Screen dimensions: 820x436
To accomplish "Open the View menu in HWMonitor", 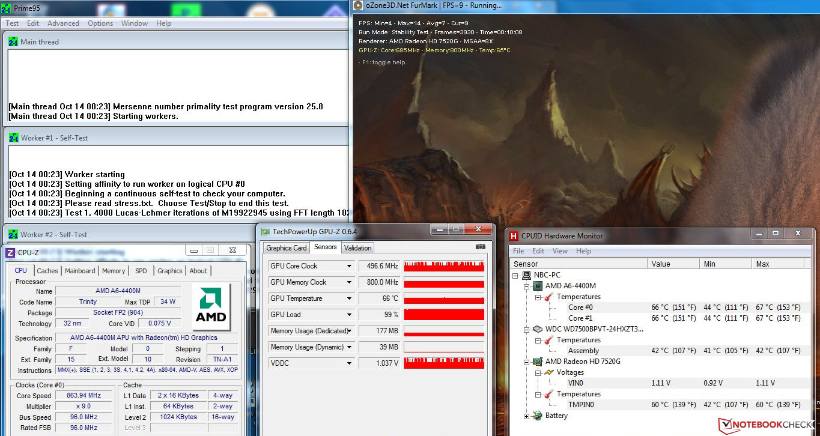I will click(560, 251).
